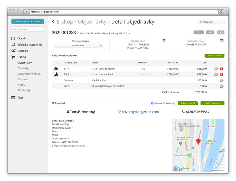Go to next order with right arrow
The height and width of the screenshot is (181, 236).
tap(220, 33)
